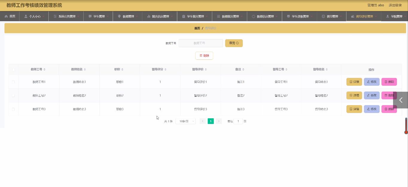Viewport: 408px width, 187px height.
Task: View 详情 for the 教师工号2 row
Action: pyautogui.click(x=354, y=96)
